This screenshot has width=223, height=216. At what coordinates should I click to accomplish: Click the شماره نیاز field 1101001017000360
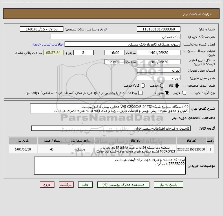(x=159, y=29)
